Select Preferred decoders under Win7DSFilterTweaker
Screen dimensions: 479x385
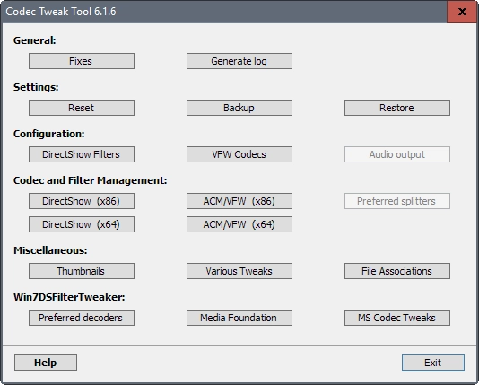click(x=82, y=318)
